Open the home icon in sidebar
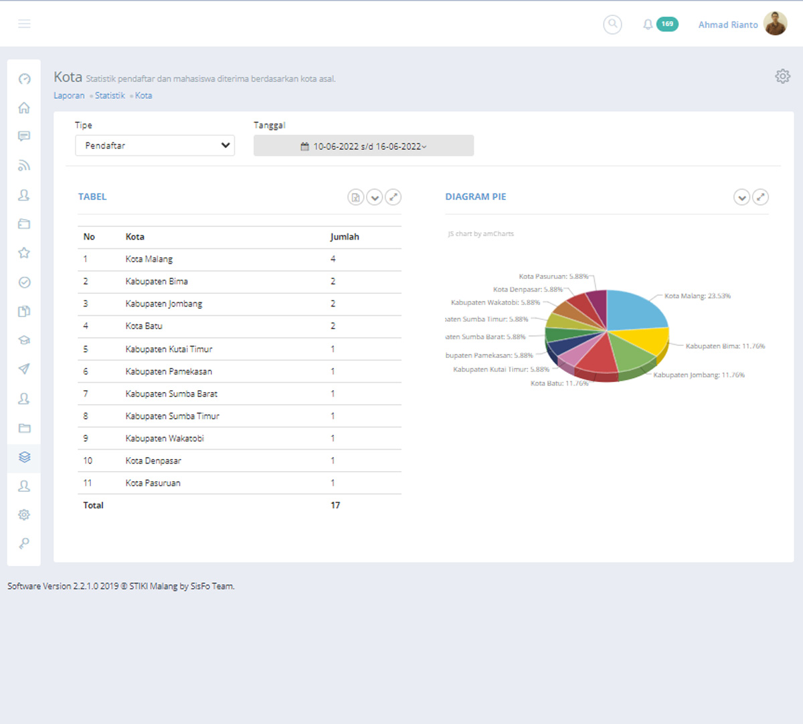 (x=24, y=108)
